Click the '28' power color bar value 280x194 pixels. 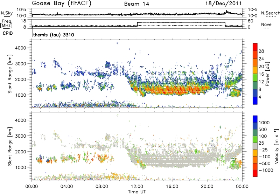point(261,51)
